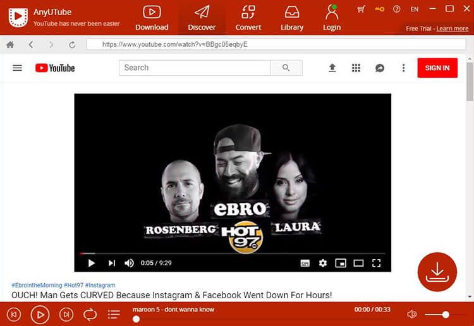
Task: Play the maroon 5 track
Action: (x=40, y=315)
